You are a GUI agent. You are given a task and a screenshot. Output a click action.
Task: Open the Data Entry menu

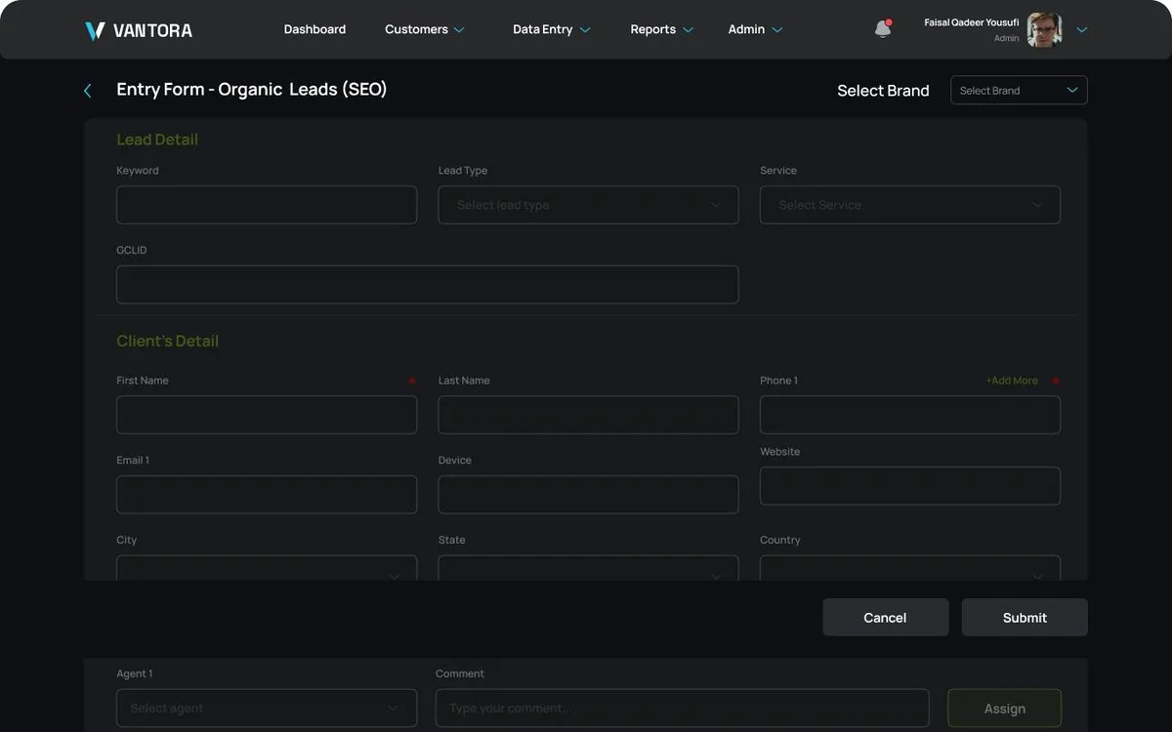pos(552,29)
